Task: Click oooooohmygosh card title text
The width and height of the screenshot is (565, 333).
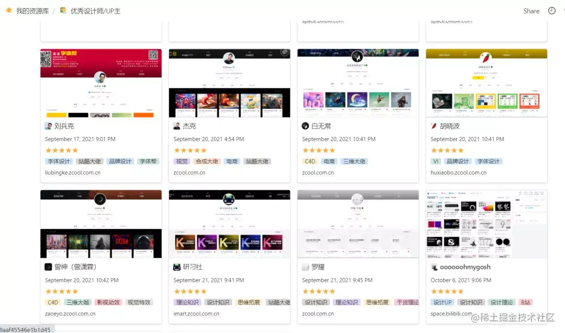Action: coord(465,267)
